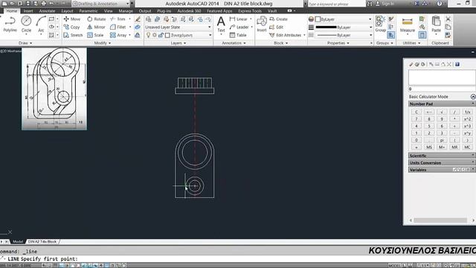Click the Move tool in Modify
Image resolution: width=476 pixels, height=268 pixels.
tap(72, 19)
